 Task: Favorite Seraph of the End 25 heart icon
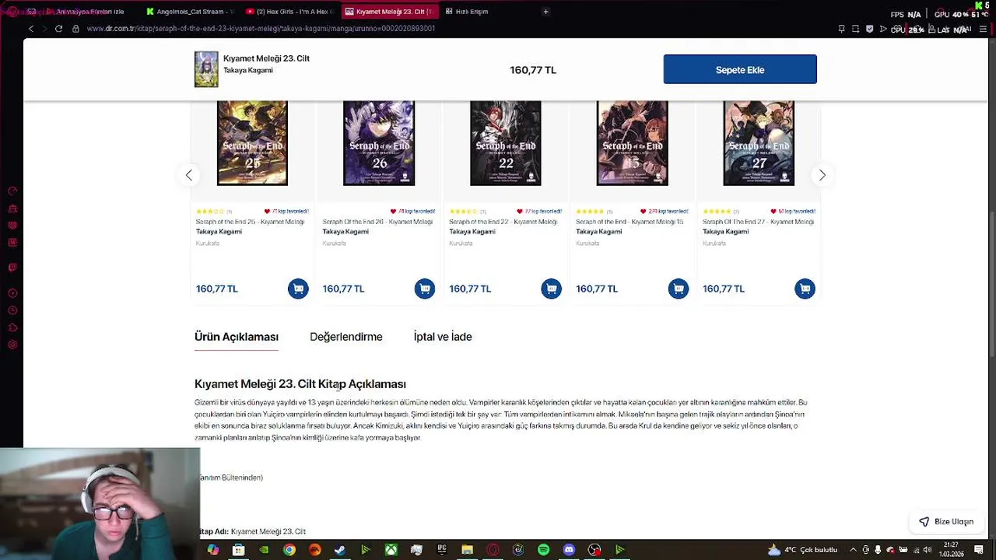[x=267, y=212]
